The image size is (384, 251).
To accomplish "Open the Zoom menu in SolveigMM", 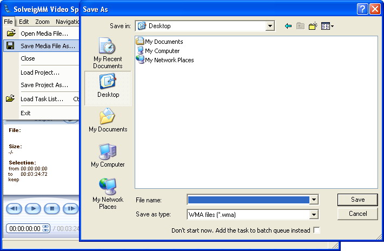I will (x=42, y=22).
